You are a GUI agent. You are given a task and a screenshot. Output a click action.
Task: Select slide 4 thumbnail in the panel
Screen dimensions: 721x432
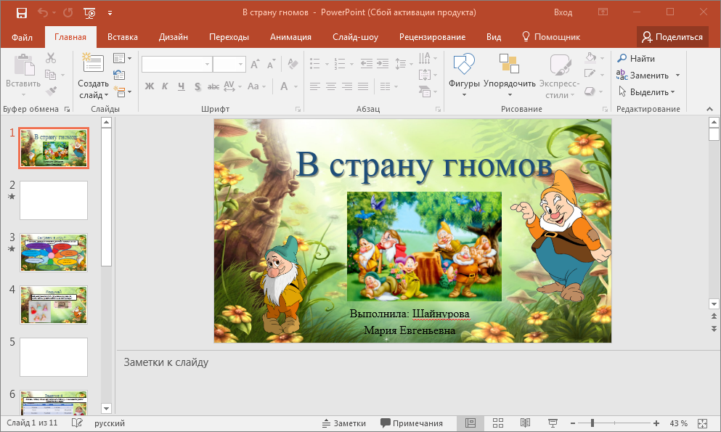tap(53, 305)
